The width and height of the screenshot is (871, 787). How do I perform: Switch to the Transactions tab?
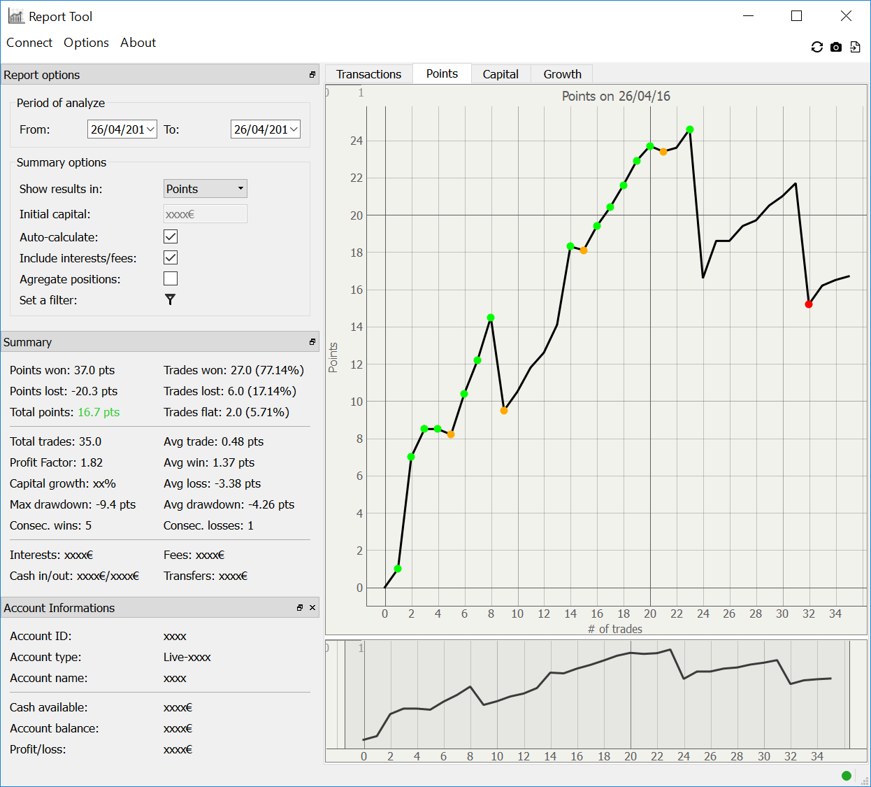tap(368, 74)
